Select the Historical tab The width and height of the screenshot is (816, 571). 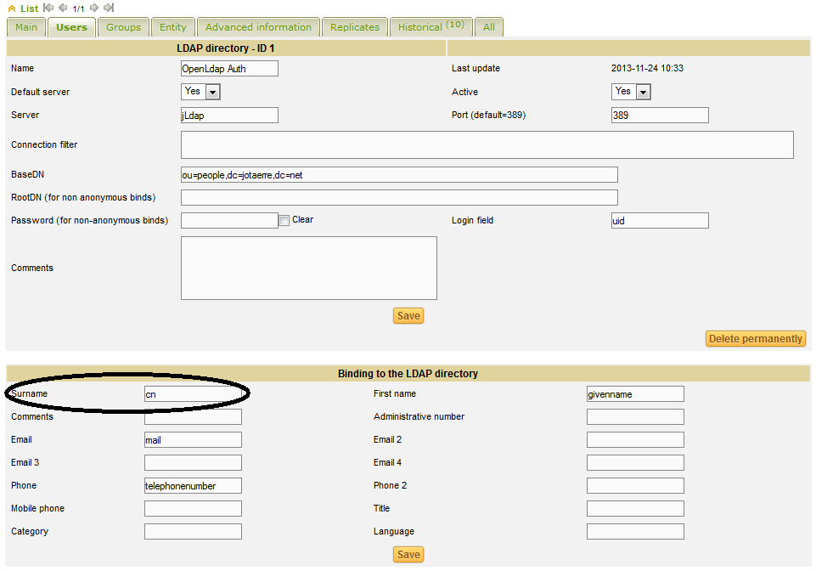tap(430, 27)
